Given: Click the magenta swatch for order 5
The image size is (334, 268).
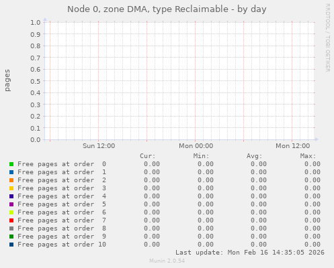Looking at the screenshot, I should point(11,204).
